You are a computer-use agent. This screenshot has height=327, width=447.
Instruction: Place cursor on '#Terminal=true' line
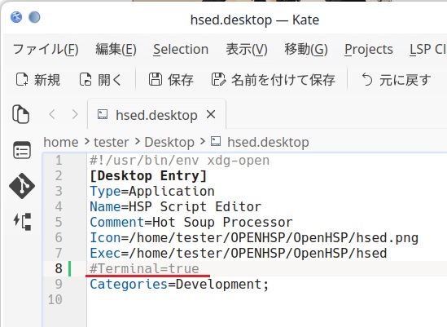[144, 268]
